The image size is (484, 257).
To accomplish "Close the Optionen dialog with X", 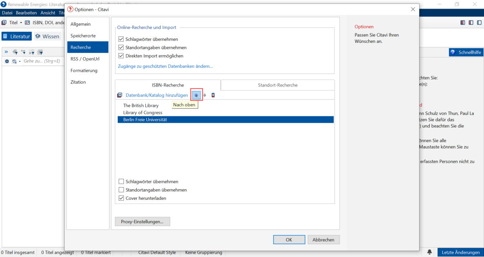I will pyautogui.click(x=413, y=9).
